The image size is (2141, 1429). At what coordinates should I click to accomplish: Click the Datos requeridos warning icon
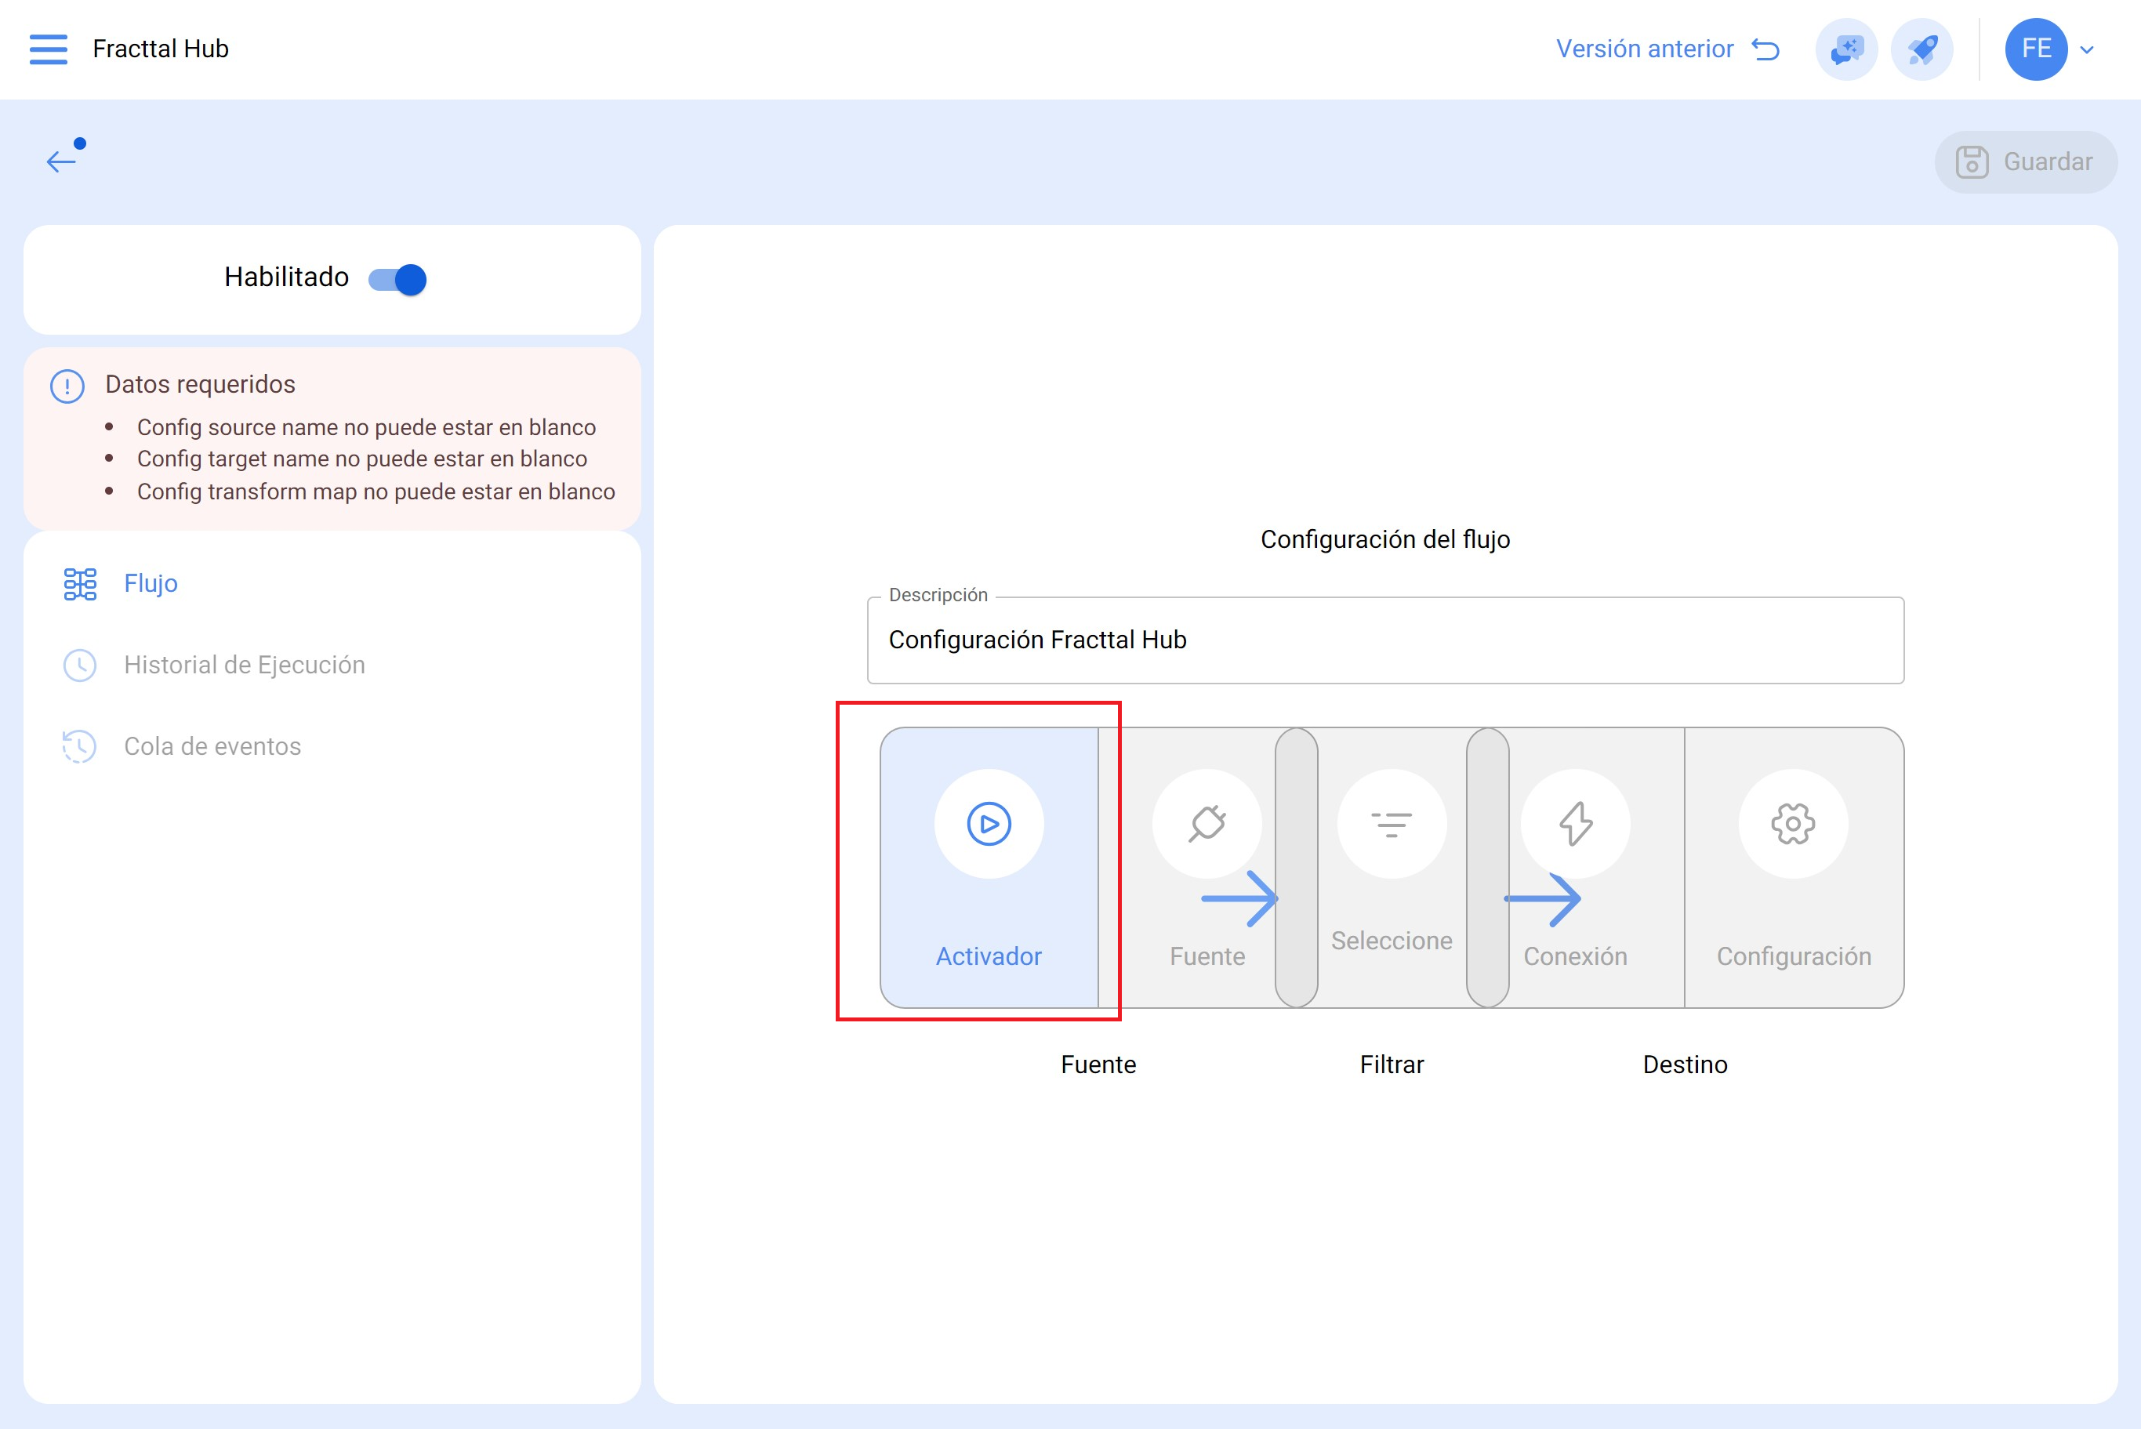tap(67, 386)
